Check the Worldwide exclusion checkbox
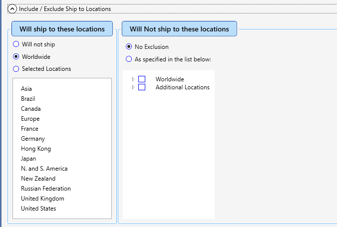This screenshot has height=227, width=337. (142, 79)
